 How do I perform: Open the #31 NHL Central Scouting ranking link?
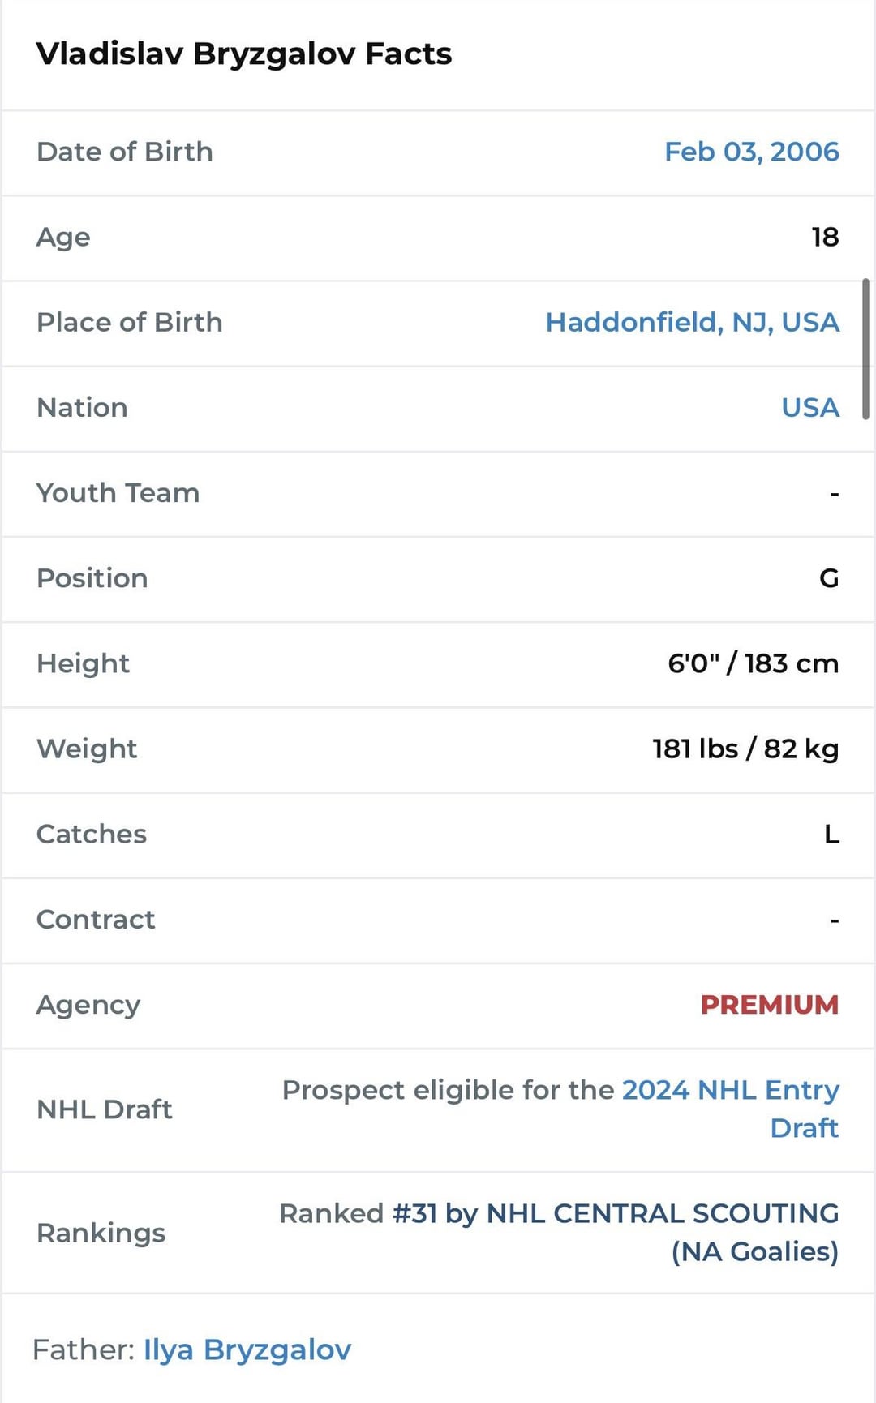615,1214
